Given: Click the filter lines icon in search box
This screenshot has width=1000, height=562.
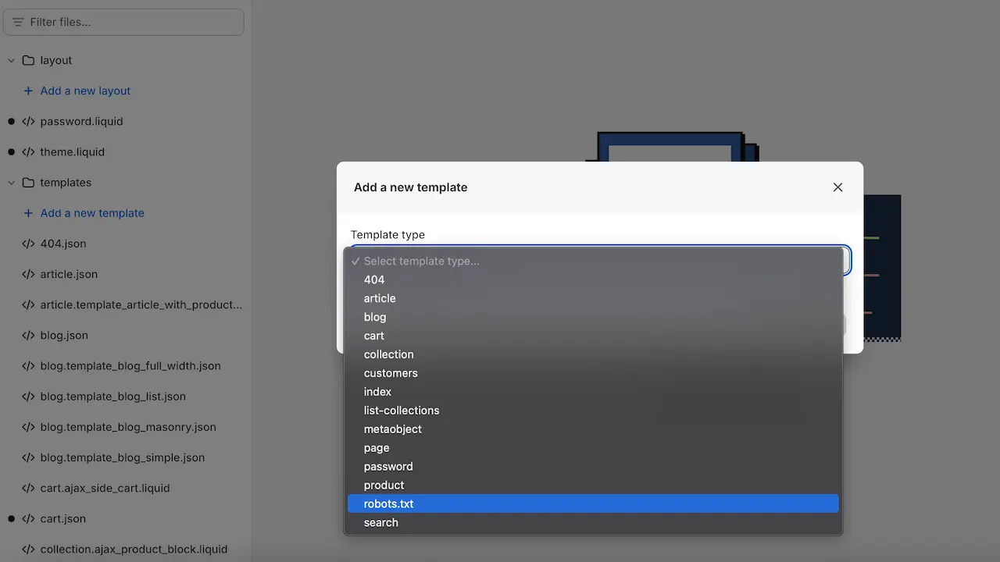Looking at the screenshot, I should coord(18,22).
